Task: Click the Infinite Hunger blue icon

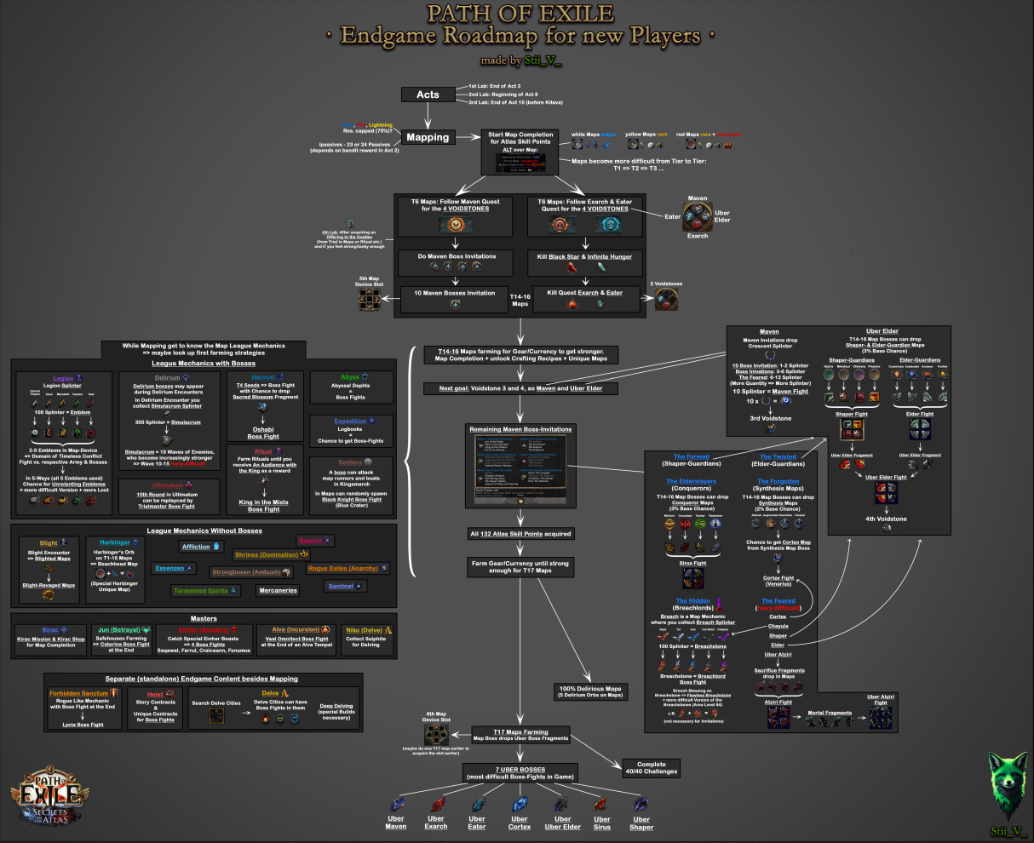Action: pos(602,268)
